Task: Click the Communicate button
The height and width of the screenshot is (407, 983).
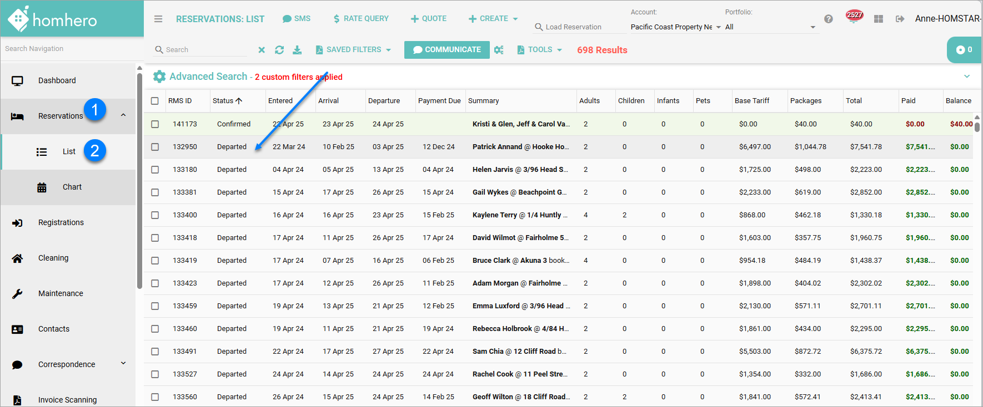Action: tap(447, 50)
